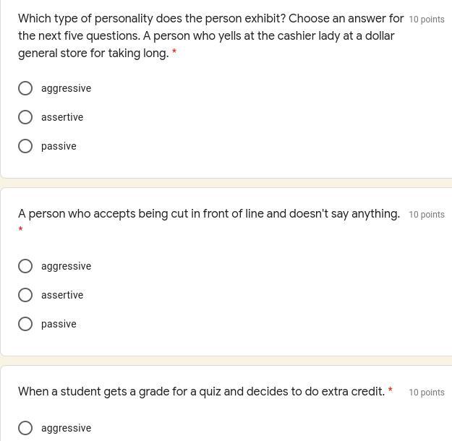Screen dimensions: 452x441
Task: Click 'aggressive' label text under extra credit question
Action: (x=66, y=428)
